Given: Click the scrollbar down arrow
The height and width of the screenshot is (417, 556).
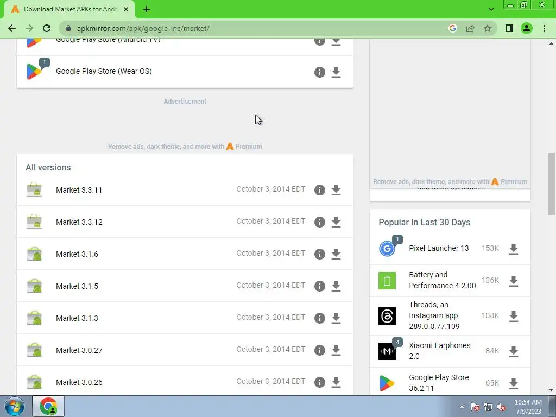Looking at the screenshot, I should pyautogui.click(x=551, y=390).
